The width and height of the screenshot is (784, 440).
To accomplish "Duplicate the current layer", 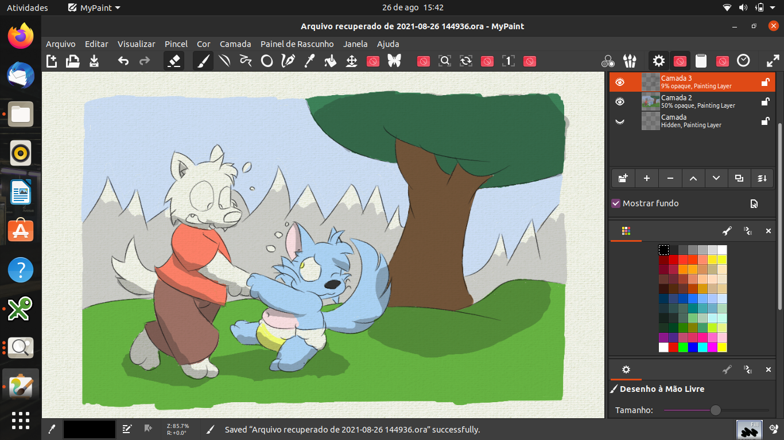I will [x=739, y=178].
